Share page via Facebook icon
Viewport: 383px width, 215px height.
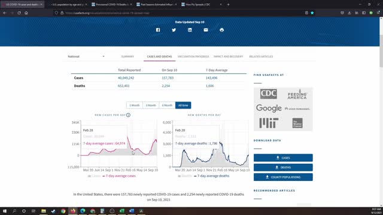158,30
